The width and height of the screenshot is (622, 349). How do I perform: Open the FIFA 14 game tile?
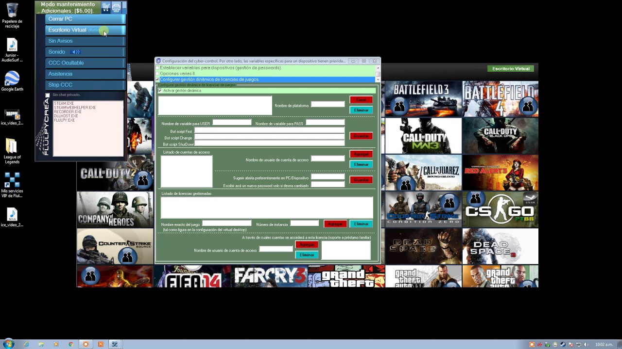(192, 276)
